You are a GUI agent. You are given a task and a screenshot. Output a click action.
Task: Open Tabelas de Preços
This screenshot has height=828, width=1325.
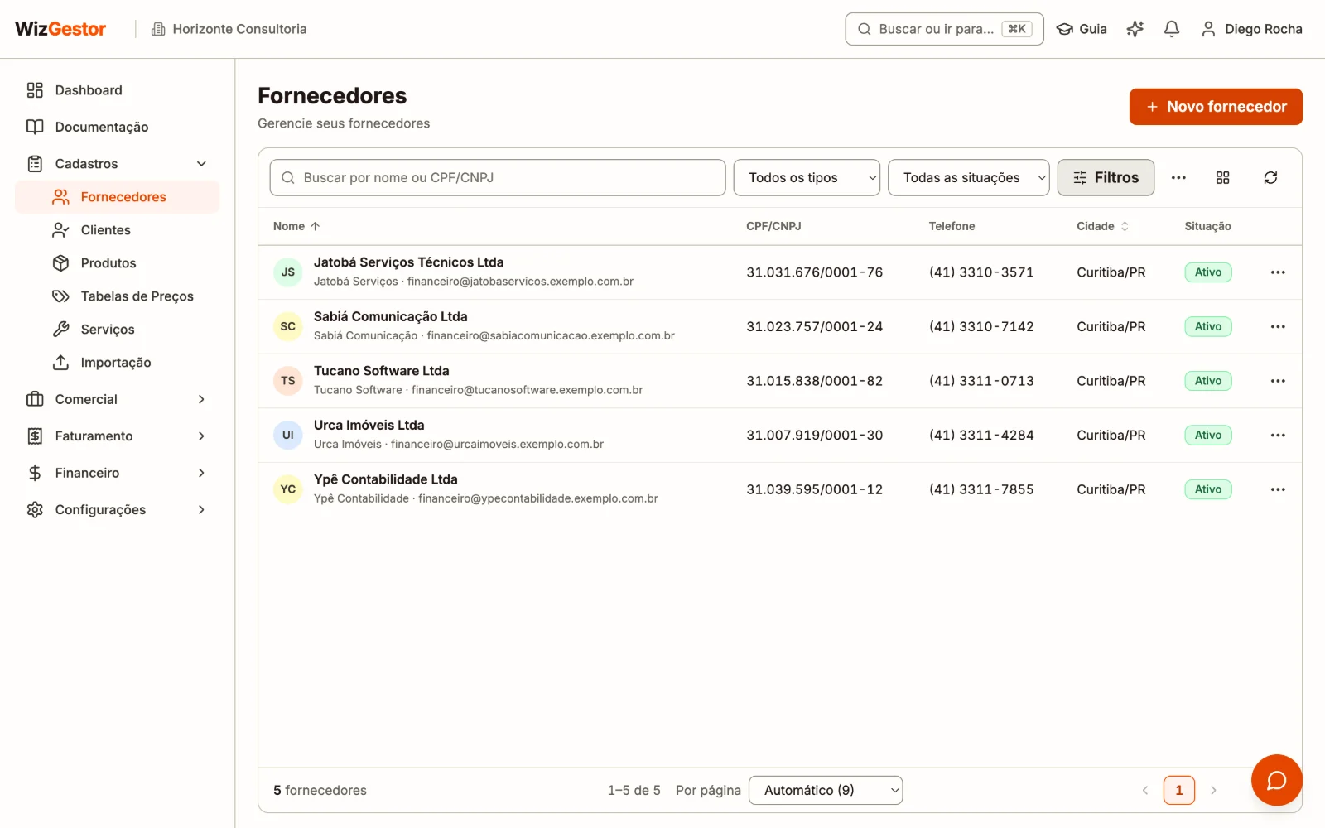[117, 296]
